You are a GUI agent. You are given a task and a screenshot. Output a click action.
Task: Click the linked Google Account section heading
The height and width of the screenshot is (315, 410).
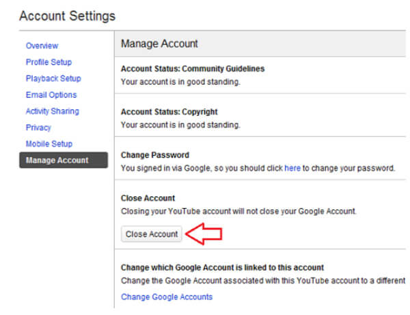[222, 267]
